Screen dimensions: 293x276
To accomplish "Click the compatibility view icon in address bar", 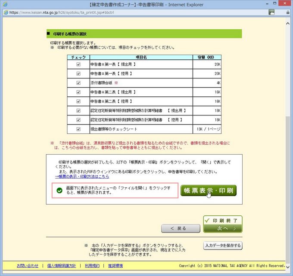I will coord(271,12).
